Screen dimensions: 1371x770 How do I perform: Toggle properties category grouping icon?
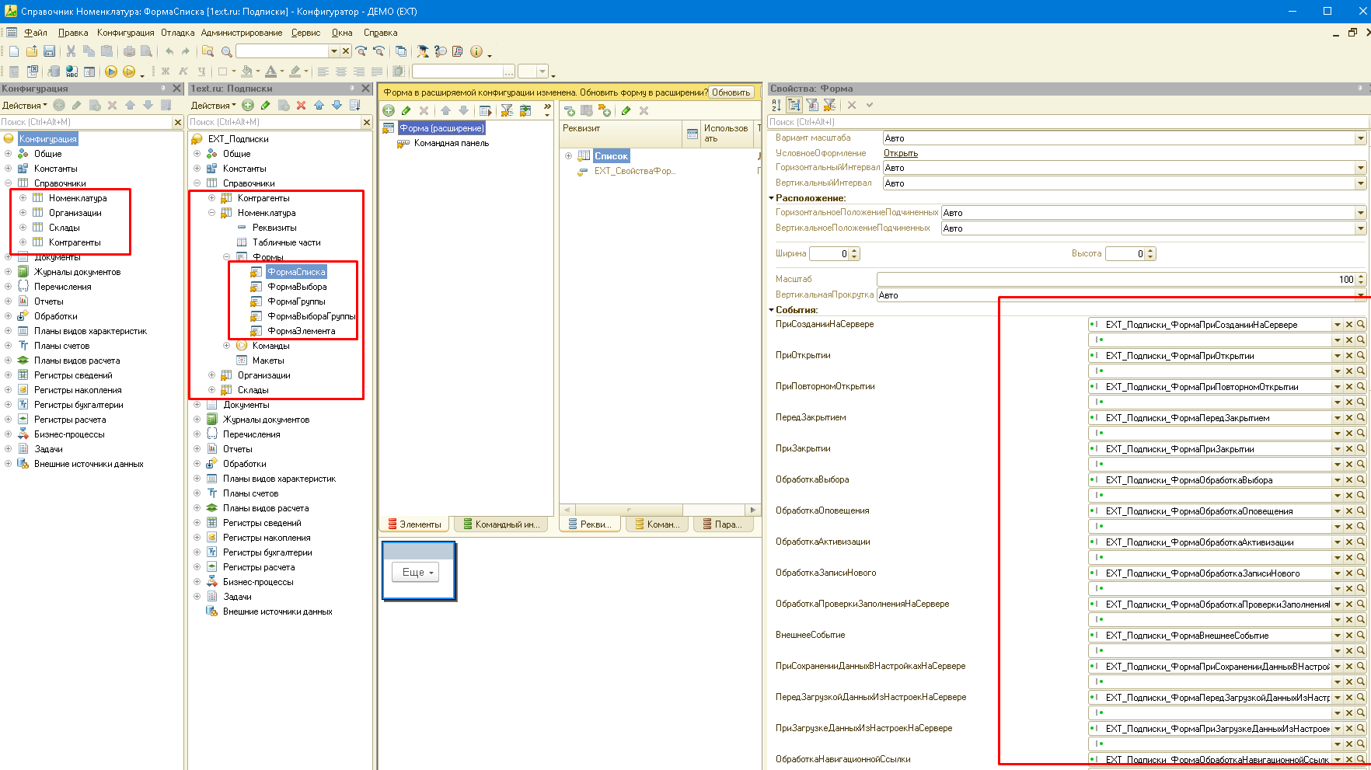794,105
